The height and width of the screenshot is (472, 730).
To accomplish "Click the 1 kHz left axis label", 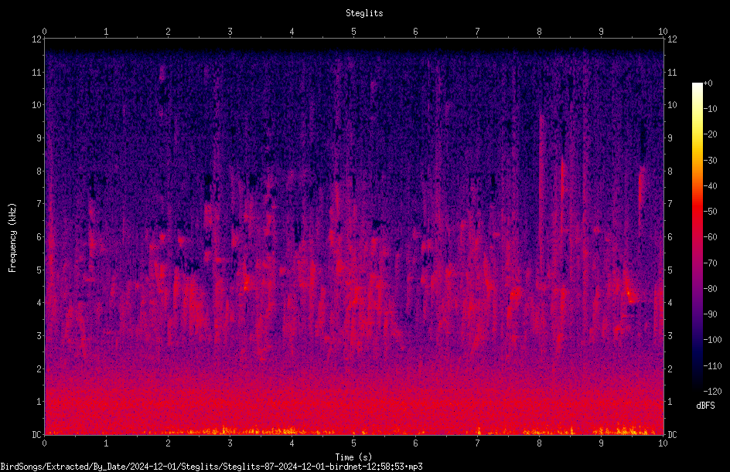I will (x=39, y=402).
